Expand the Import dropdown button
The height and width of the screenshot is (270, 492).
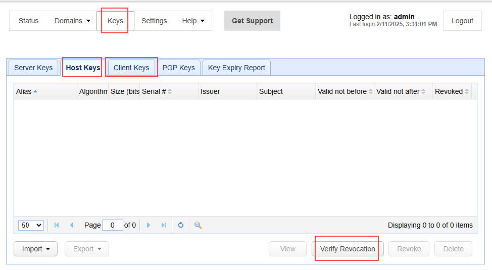click(x=35, y=249)
